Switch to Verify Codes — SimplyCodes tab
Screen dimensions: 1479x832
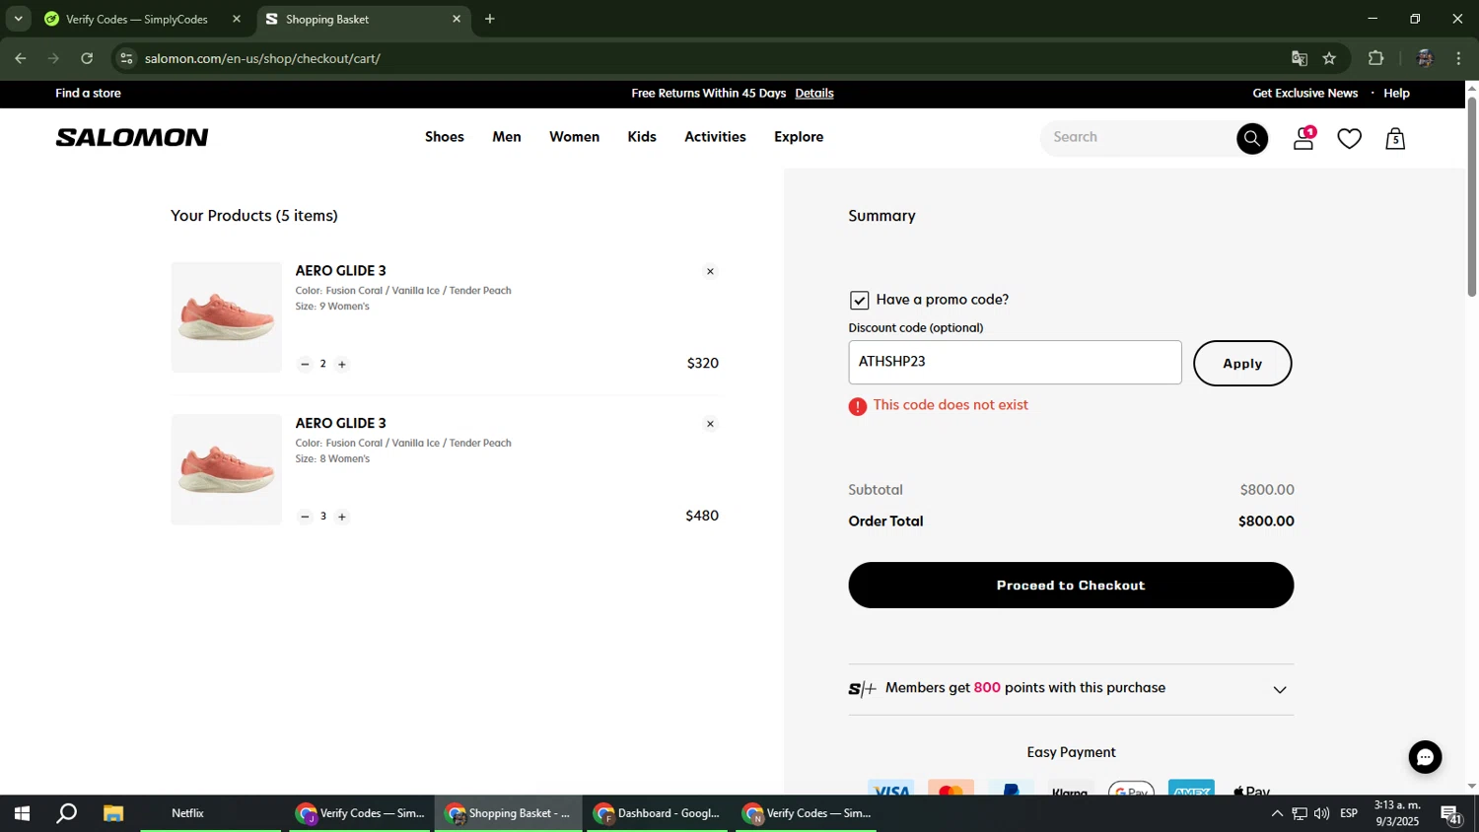tap(137, 19)
